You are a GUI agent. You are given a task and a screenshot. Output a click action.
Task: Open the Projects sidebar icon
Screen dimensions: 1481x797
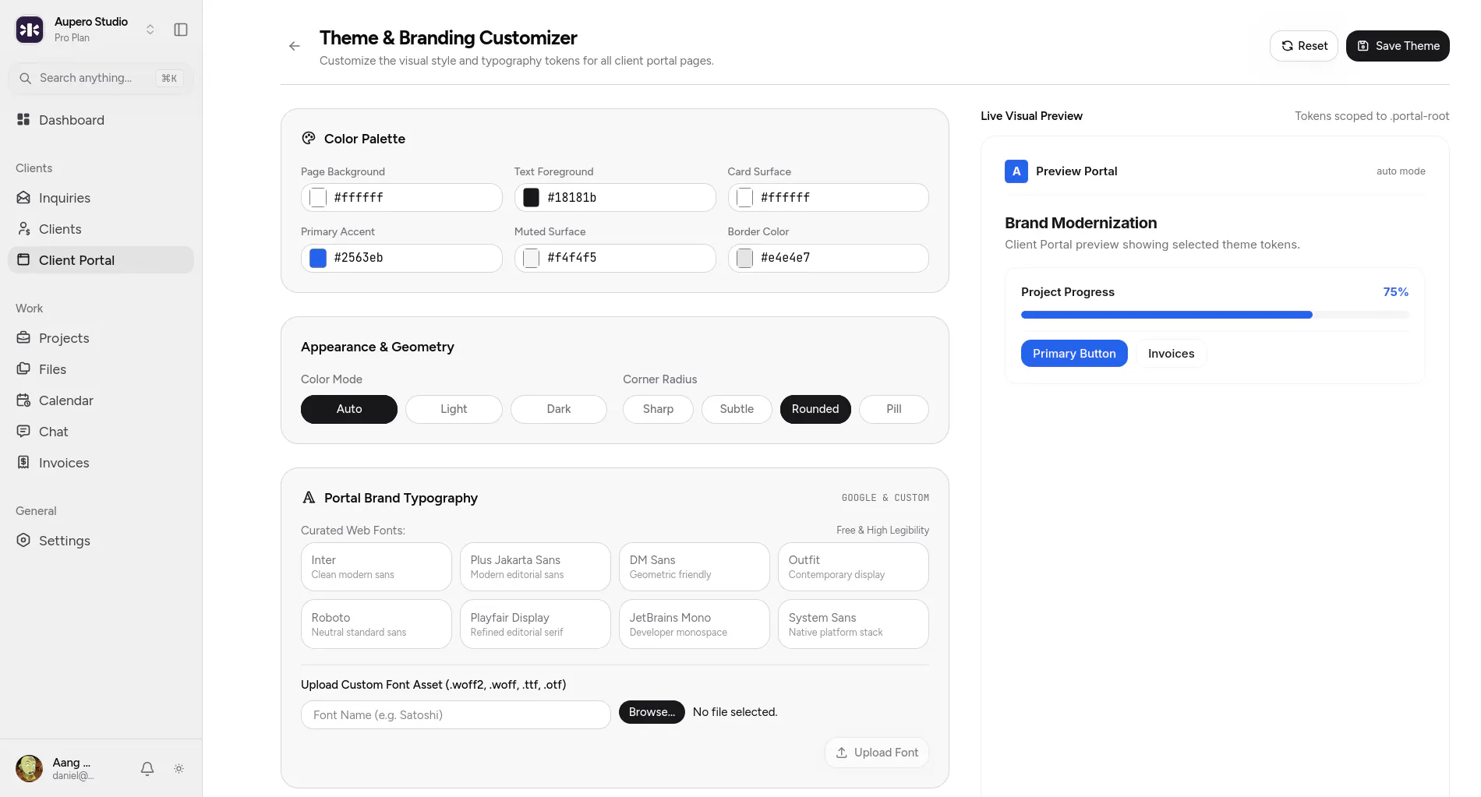point(23,337)
